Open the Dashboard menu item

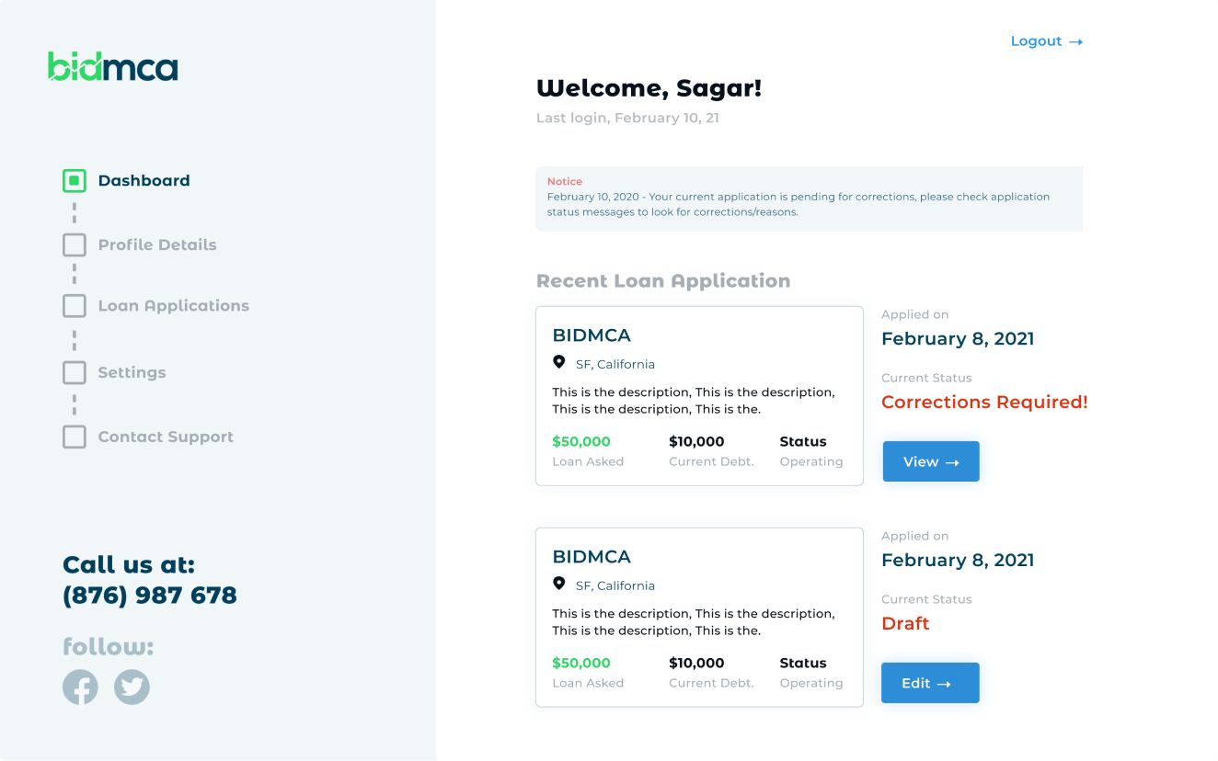click(x=144, y=181)
